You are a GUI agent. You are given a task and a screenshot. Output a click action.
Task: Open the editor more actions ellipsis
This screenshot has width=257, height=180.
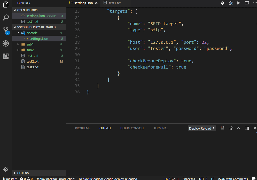(x=255, y=3)
